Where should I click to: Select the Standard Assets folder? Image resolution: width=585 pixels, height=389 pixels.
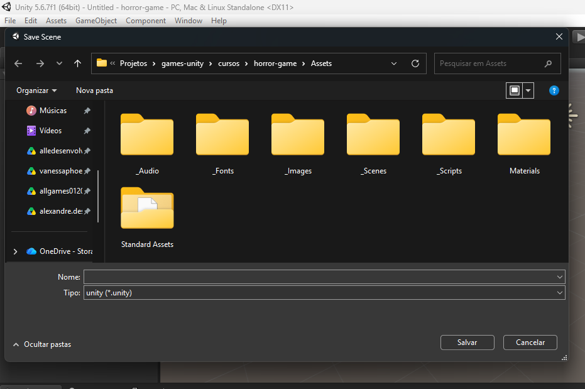[147, 218]
